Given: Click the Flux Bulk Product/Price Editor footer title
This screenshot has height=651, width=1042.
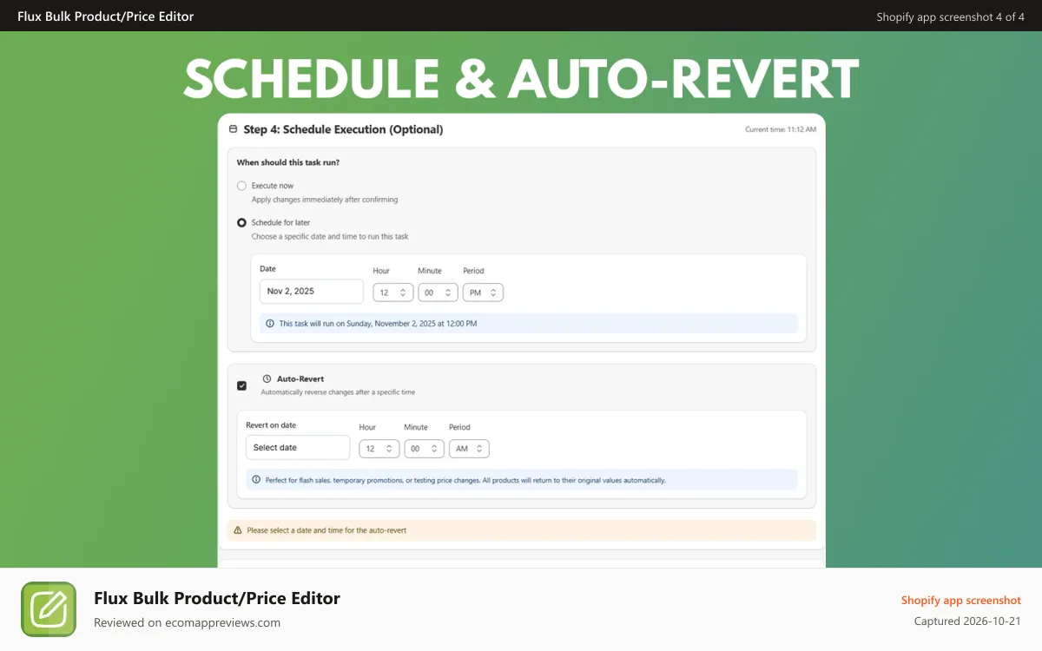Looking at the screenshot, I should 217,598.
